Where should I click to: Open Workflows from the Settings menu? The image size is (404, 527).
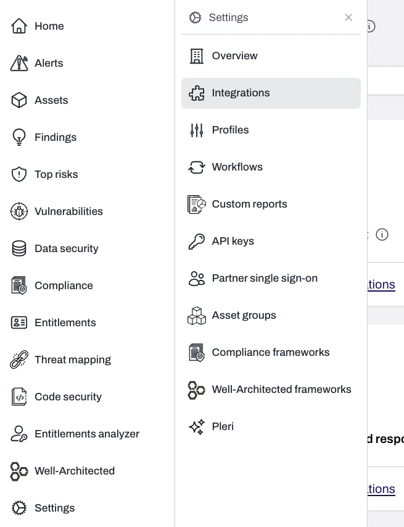(x=237, y=167)
